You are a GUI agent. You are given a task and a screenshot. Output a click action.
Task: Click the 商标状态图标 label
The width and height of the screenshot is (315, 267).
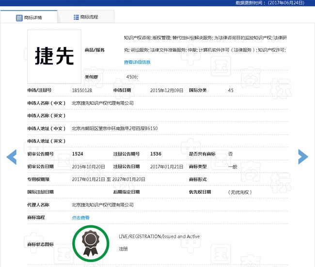40,245
